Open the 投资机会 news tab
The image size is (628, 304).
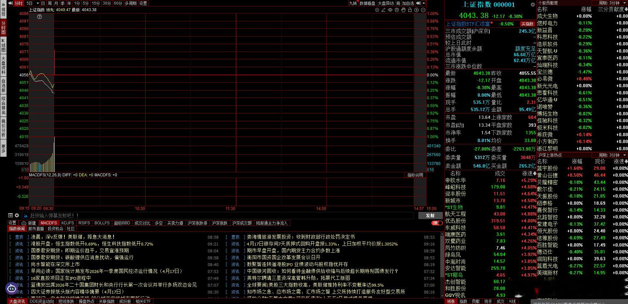click(x=55, y=229)
